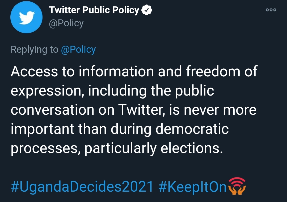Follow the blue @Policy reply link
Viewport: 287px width, 202px height.
78,50
